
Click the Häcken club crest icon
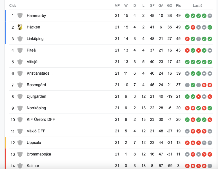click(20, 27)
